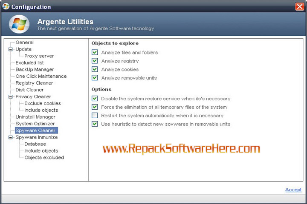Click the Options section heading
The height and width of the screenshot is (204, 307).
pos(101,89)
